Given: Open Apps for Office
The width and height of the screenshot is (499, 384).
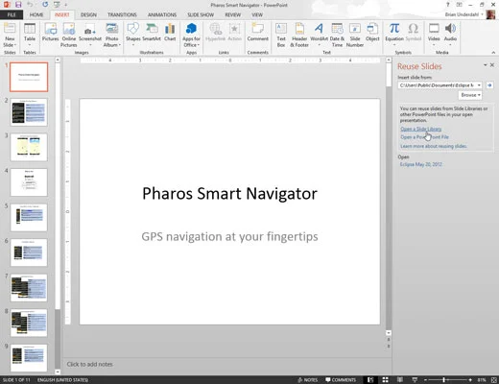Looking at the screenshot, I should point(191,35).
